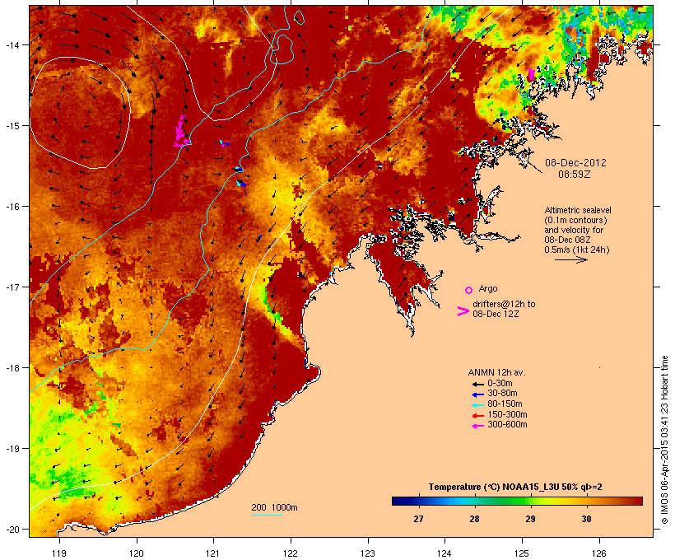Click the 0-30m depth label
This screenshot has width=675, height=560.
tap(500, 384)
